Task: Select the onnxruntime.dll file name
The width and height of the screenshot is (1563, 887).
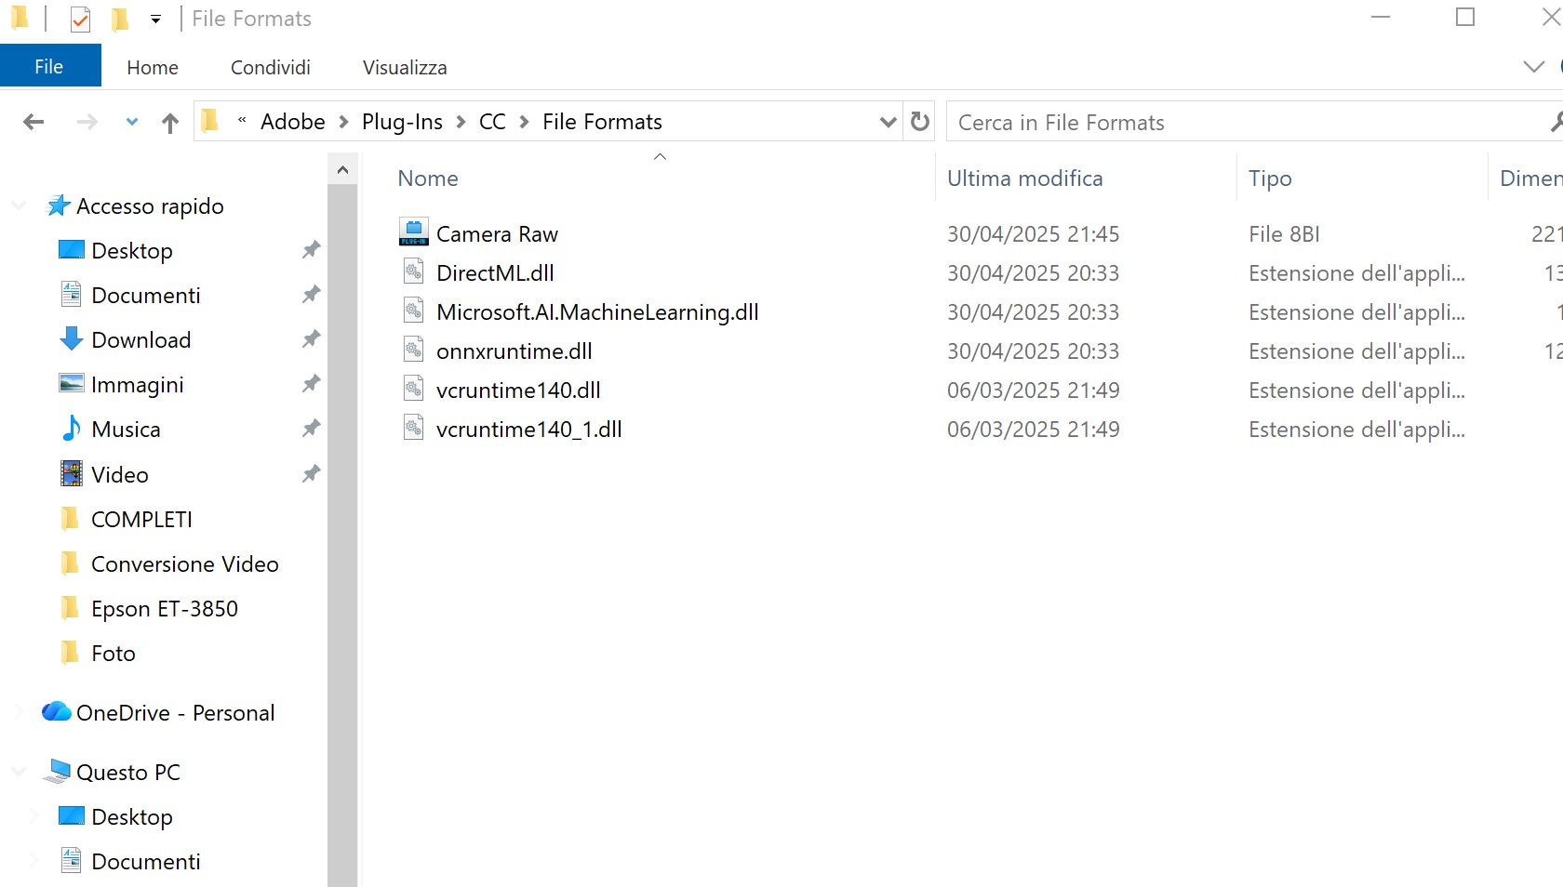Action: (x=514, y=351)
